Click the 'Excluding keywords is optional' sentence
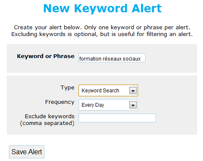Viewport: 203px width, 161px height. pos(102,34)
